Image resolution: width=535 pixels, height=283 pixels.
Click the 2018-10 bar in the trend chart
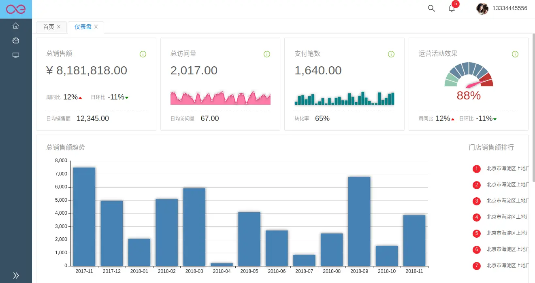pyautogui.click(x=387, y=256)
